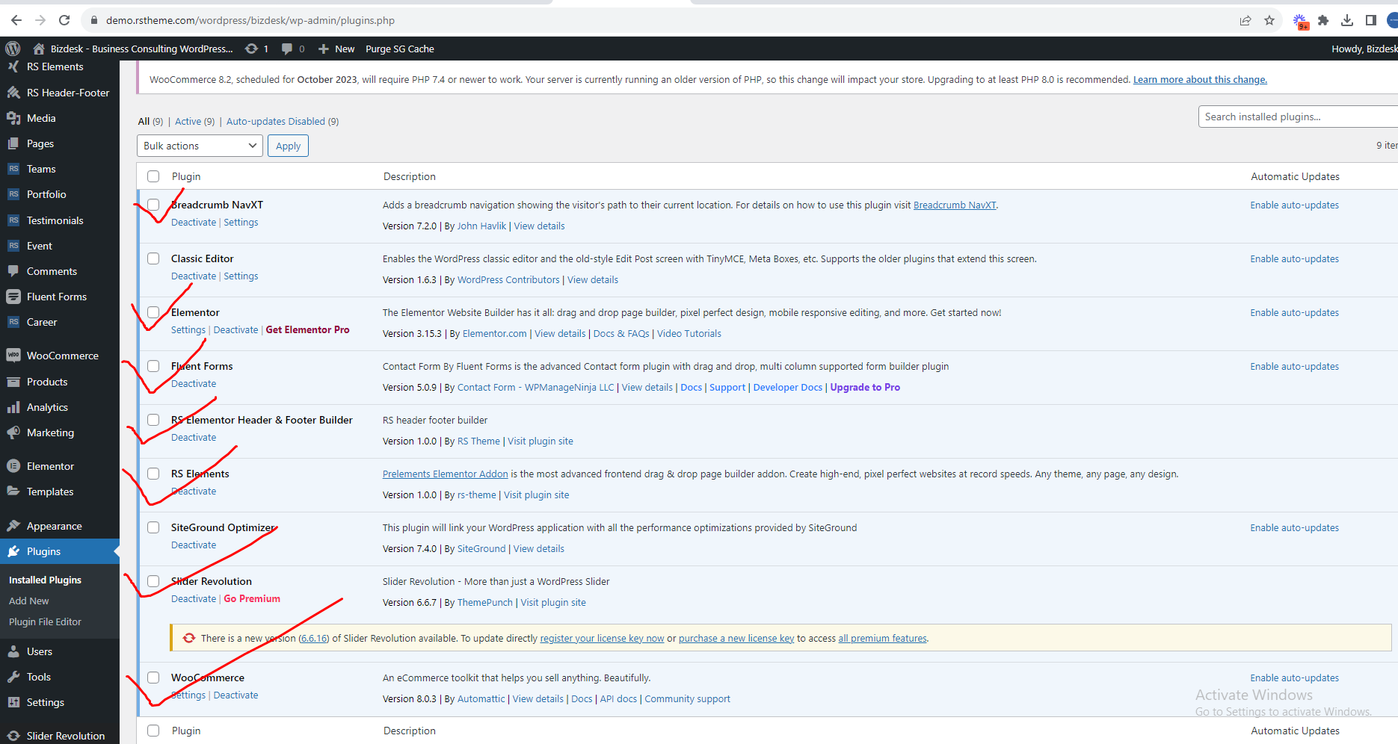The width and height of the screenshot is (1398, 744).
Task: Click the Users sidebar icon
Action: 13,651
